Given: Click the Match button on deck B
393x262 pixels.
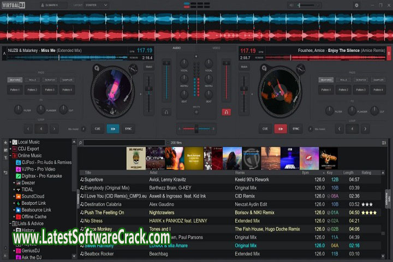Looking at the screenshot, I should click(244, 67).
